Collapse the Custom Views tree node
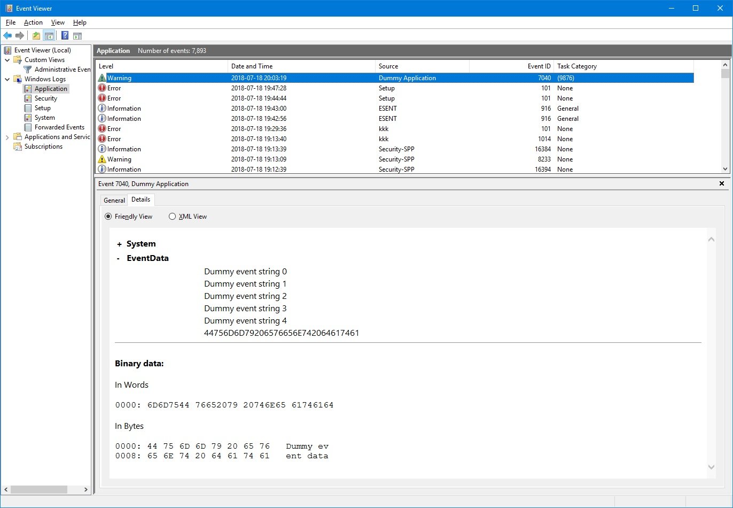 [x=7, y=60]
